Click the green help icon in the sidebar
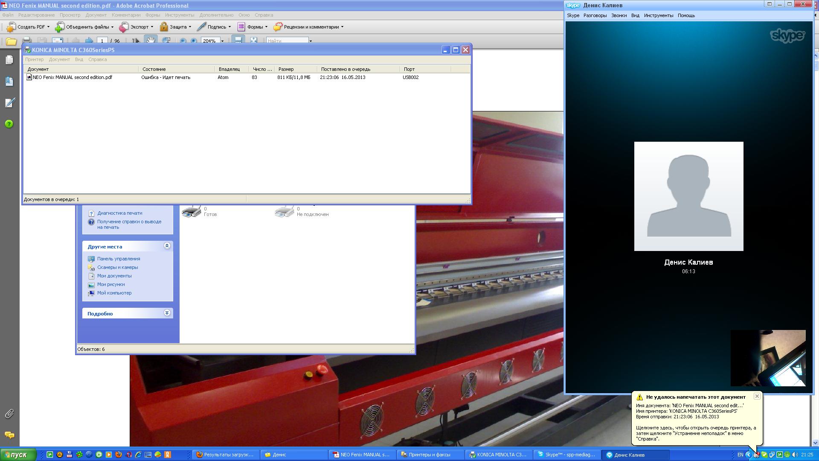Screen dimensions: 819x461 9,124
